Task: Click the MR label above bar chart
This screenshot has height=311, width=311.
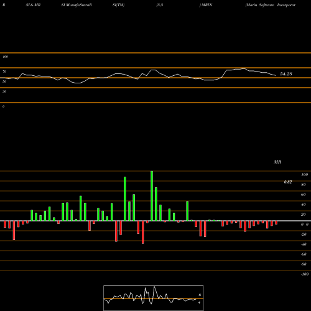Action: 277,162
